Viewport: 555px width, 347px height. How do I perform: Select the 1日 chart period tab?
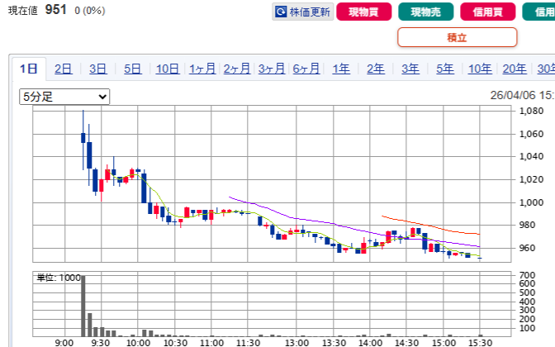click(x=29, y=69)
